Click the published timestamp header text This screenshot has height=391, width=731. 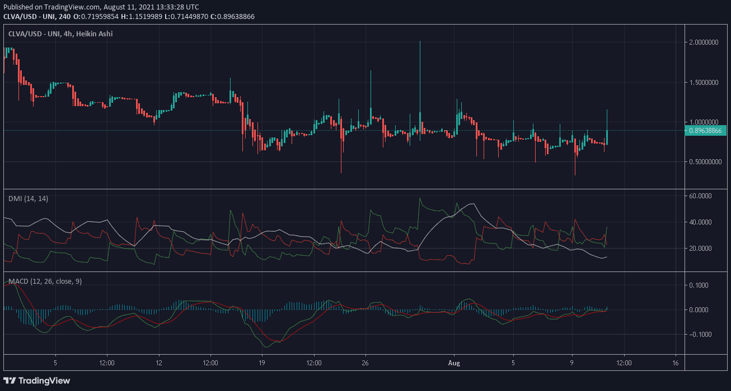click(x=101, y=7)
